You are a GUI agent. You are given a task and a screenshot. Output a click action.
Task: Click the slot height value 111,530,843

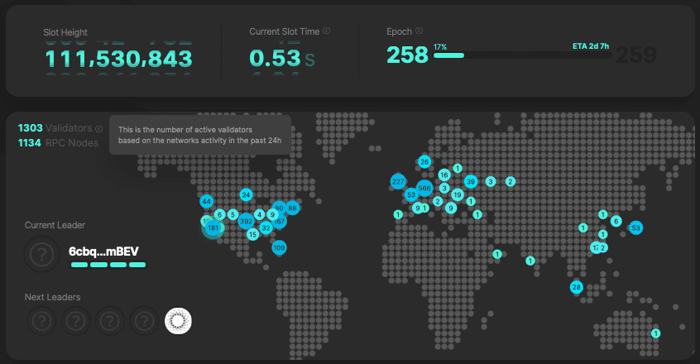tap(117, 59)
